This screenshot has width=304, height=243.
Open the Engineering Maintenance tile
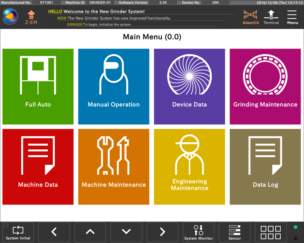click(190, 167)
